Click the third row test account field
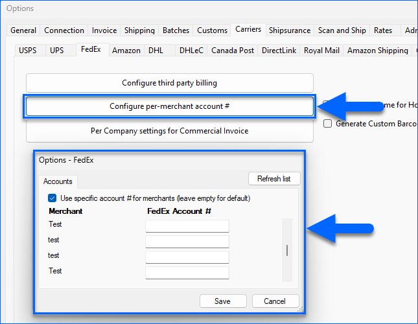 coord(187,257)
